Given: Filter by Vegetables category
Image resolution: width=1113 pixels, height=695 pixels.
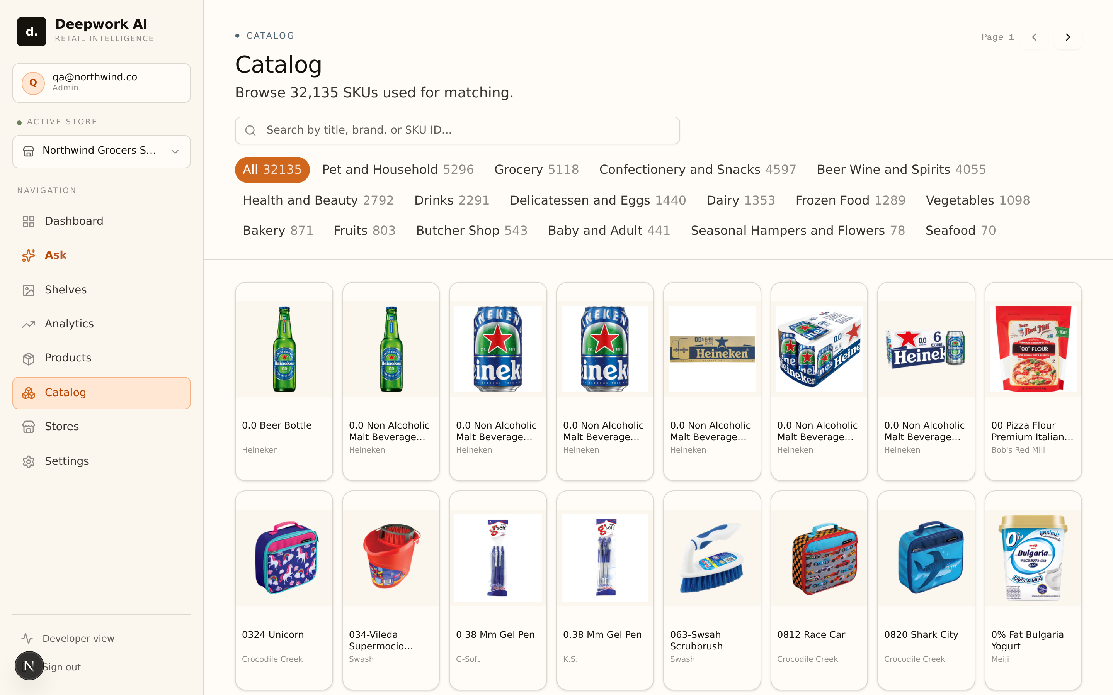Looking at the screenshot, I should [x=978, y=200].
